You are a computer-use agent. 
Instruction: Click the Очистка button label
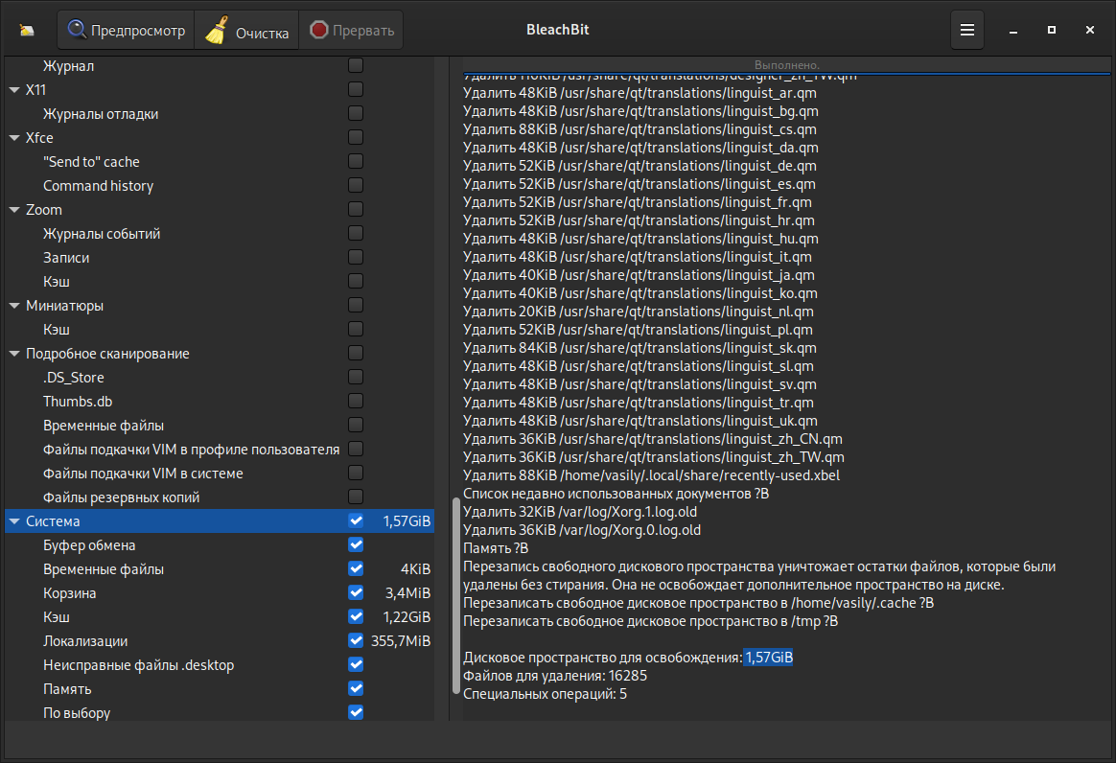tap(262, 32)
